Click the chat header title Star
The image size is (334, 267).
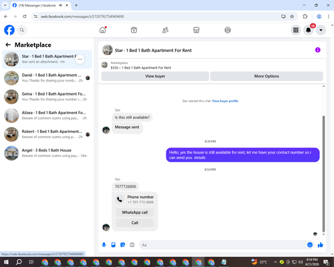pos(153,51)
